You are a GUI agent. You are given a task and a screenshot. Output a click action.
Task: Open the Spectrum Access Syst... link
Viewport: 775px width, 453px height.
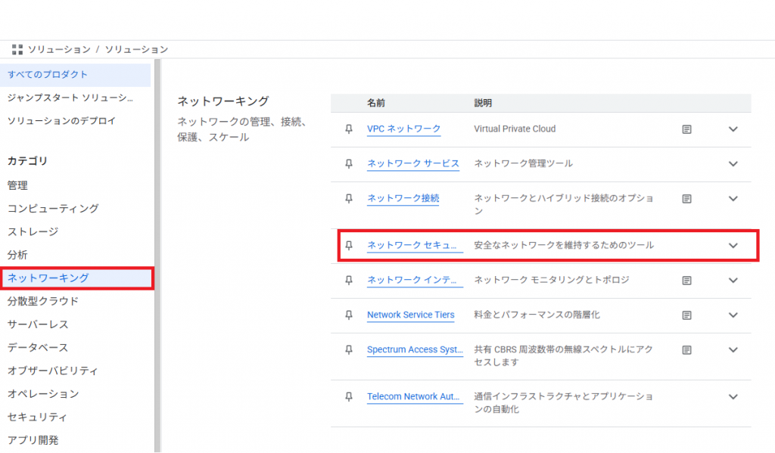tap(415, 349)
